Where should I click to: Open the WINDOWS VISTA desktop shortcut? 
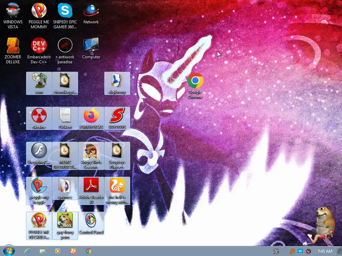(x=13, y=16)
